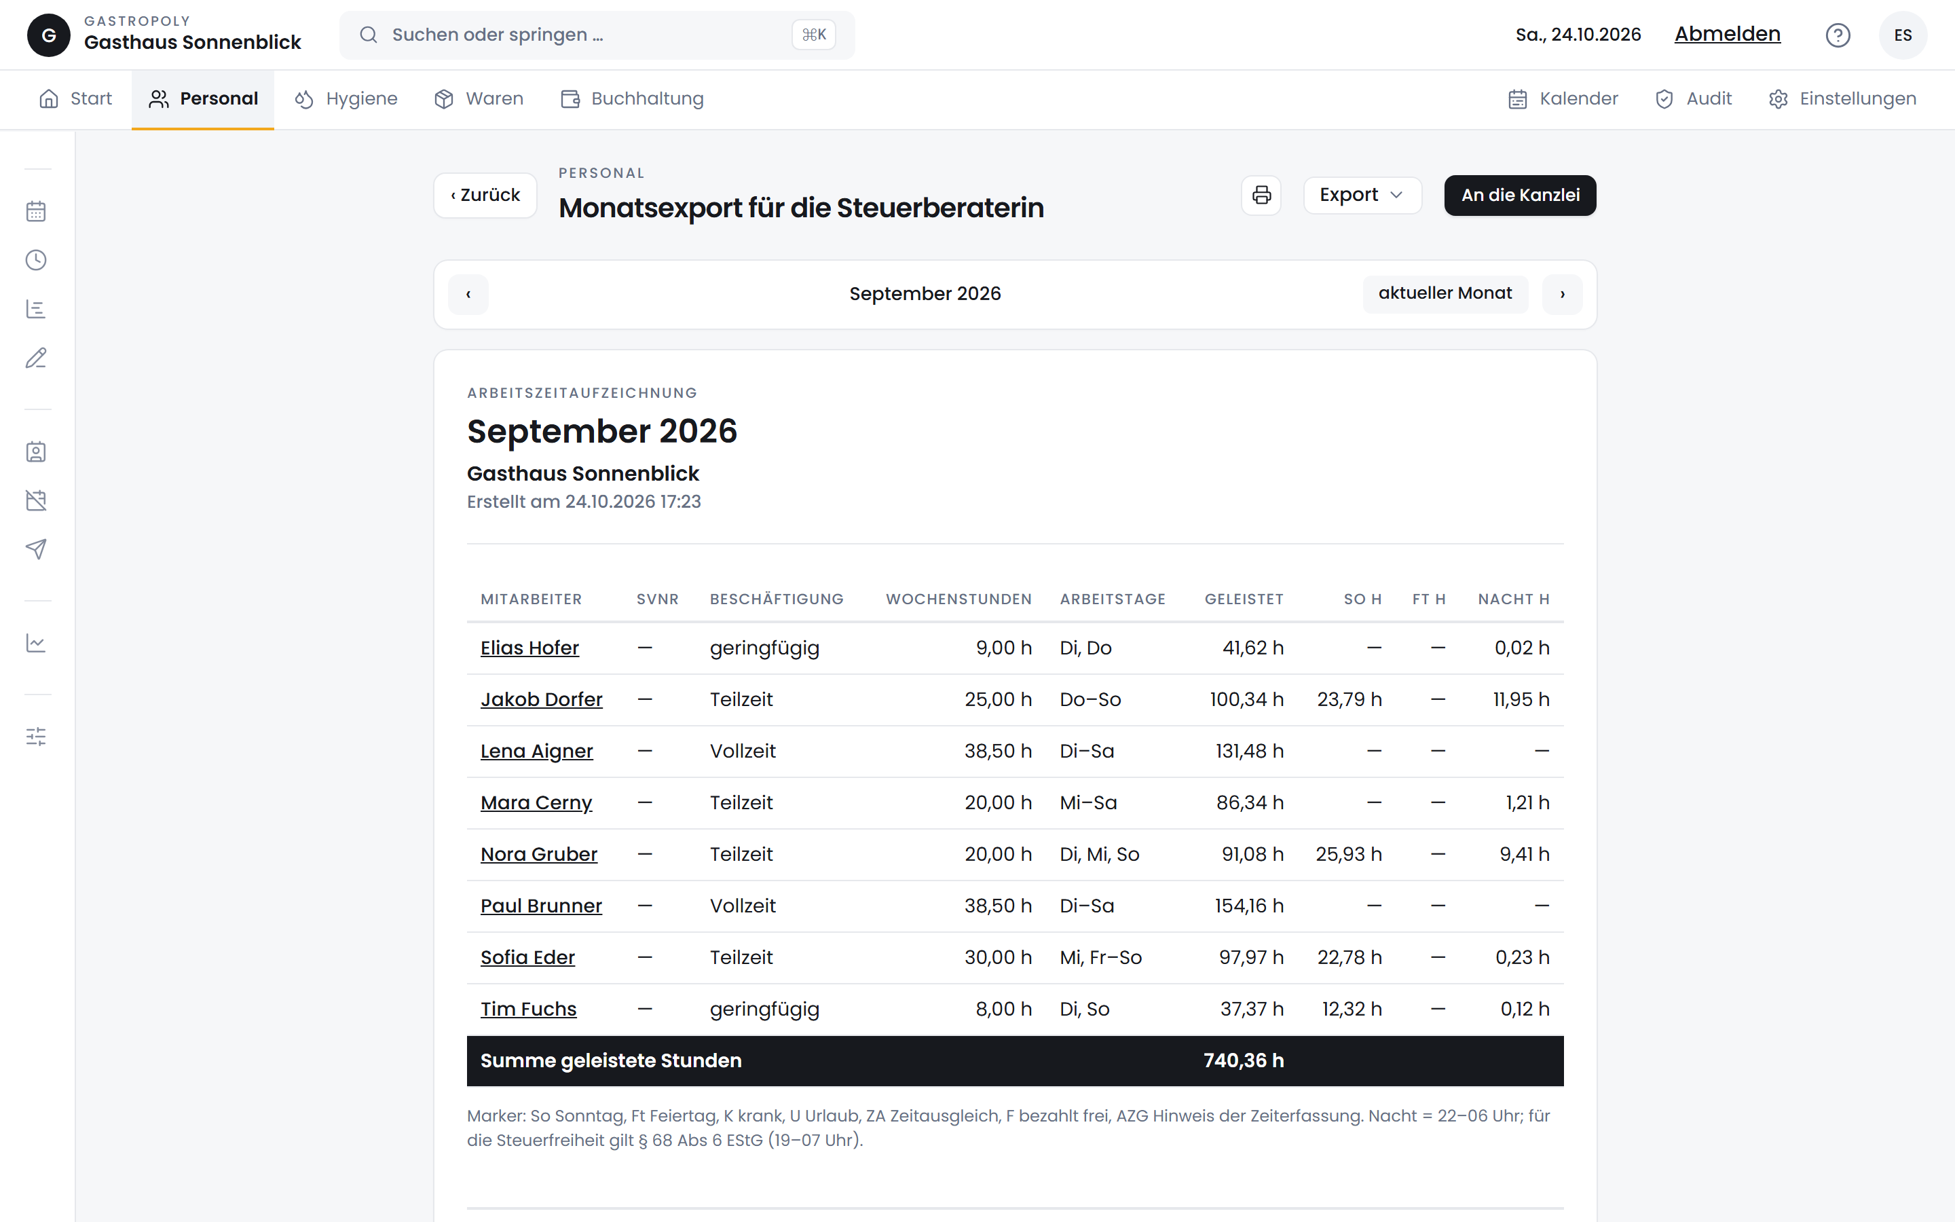Click Jakob Dorfer's 23,79 h Sunday hours

point(1349,700)
